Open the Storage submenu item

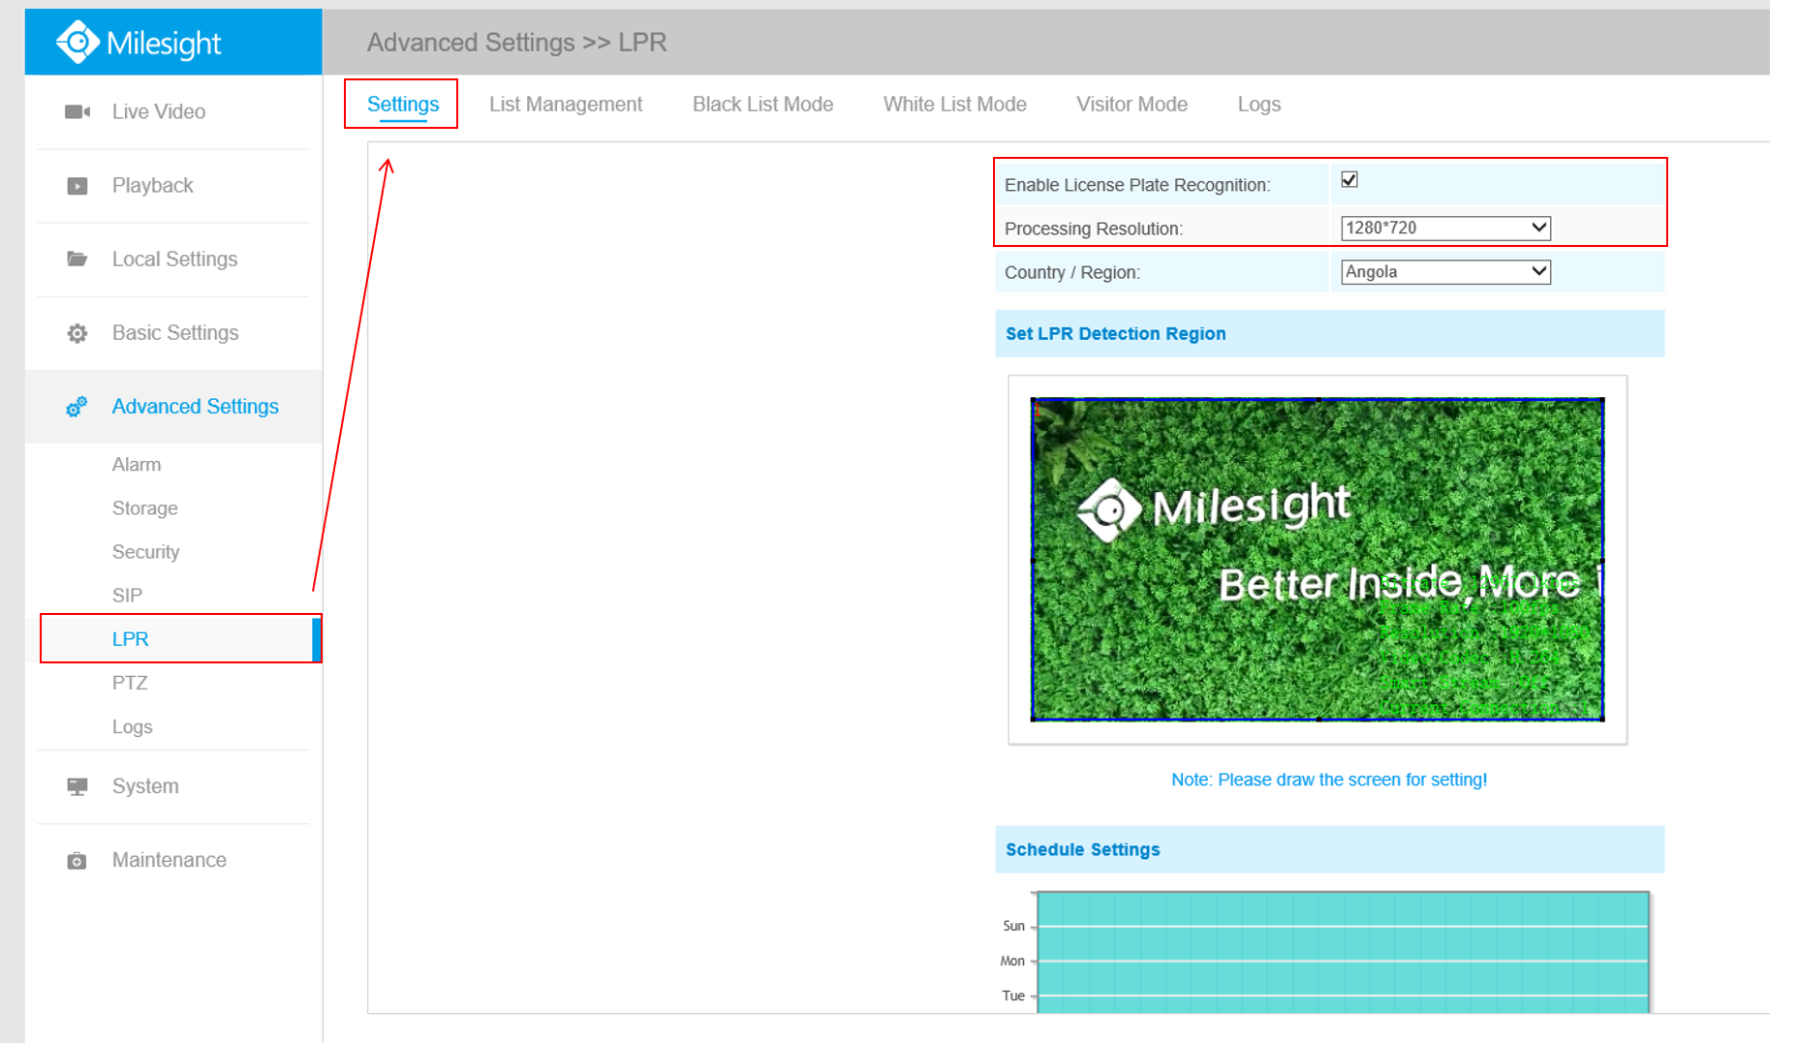tap(144, 508)
